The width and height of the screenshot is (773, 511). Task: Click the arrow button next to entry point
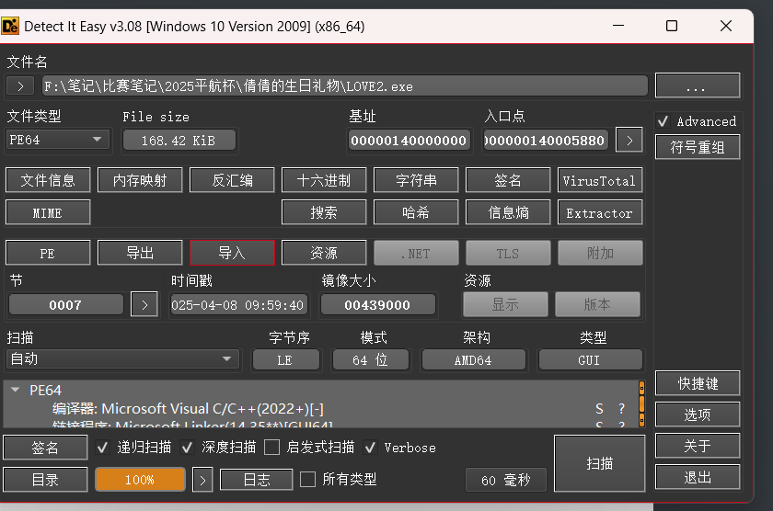pyautogui.click(x=629, y=140)
